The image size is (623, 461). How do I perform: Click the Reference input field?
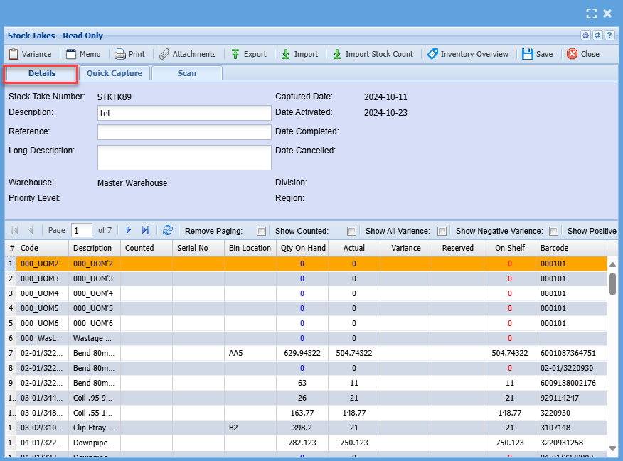[x=184, y=132]
